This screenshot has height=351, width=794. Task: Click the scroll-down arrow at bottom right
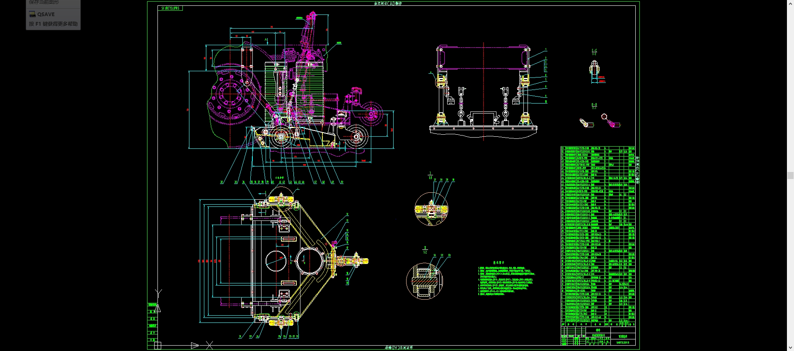point(790,348)
